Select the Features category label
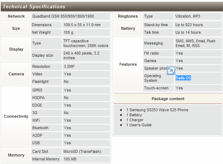The height and width of the screenshot is (164, 223). click(128, 64)
